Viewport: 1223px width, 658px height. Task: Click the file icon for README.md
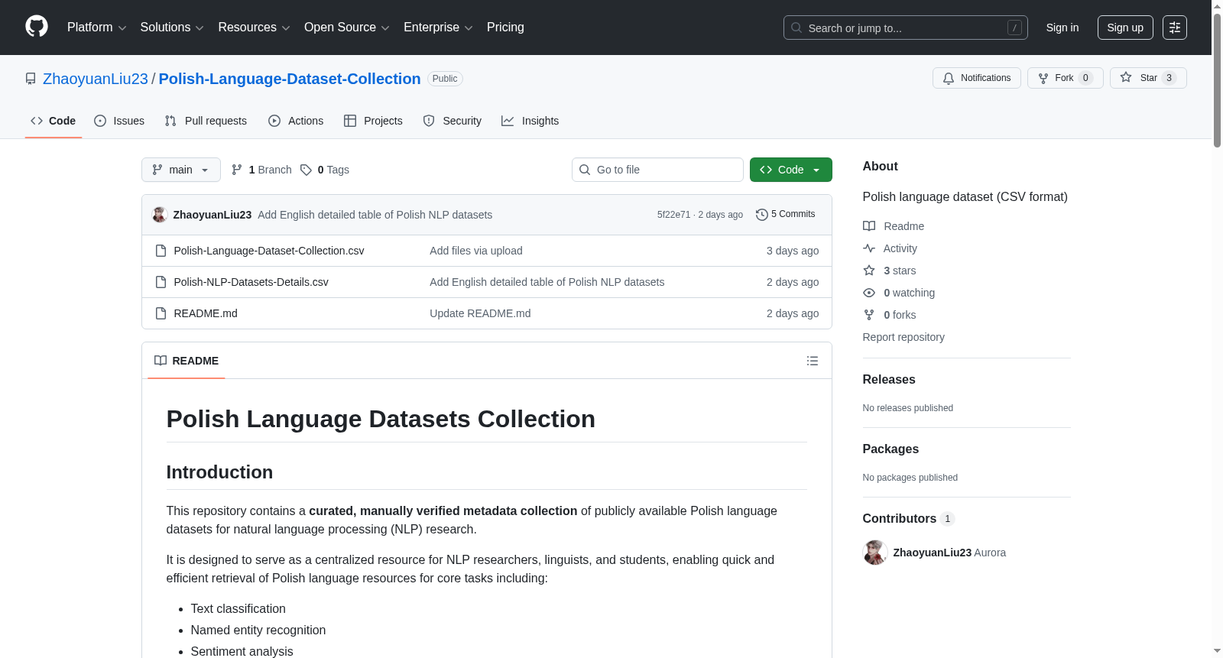tap(161, 313)
